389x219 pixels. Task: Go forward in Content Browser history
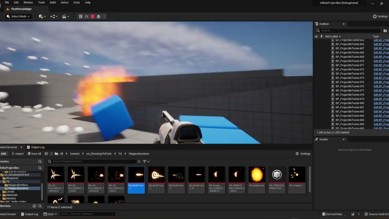click(x=51, y=154)
